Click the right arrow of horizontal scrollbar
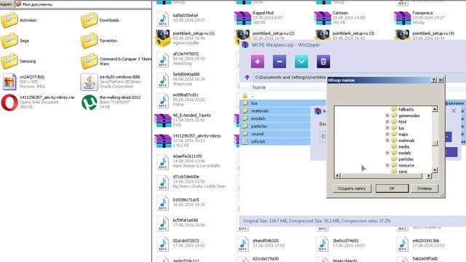The height and width of the screenshot is (262, 466). pyautogui.click(x=428, y=176)
